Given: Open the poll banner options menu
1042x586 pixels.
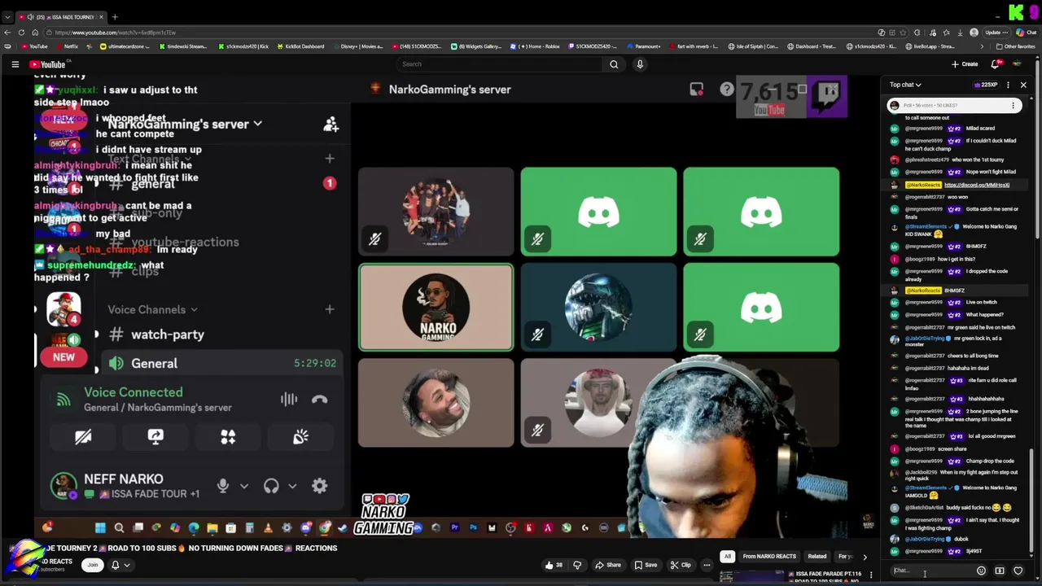Looking at the screenshot, I should (x=1013, y=105).
